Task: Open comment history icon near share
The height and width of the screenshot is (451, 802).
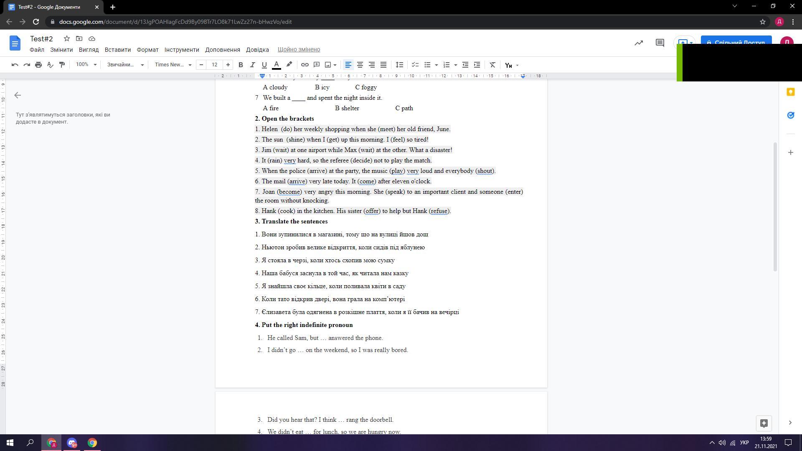Action: 660,43
